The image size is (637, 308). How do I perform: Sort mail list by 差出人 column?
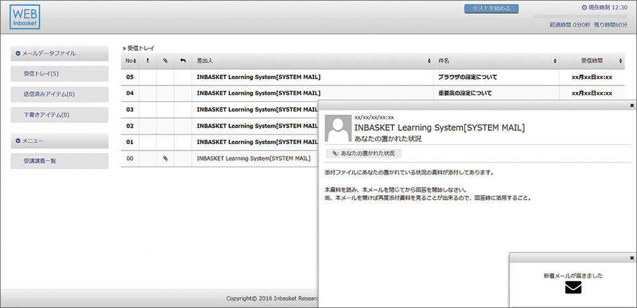point(312,61)
